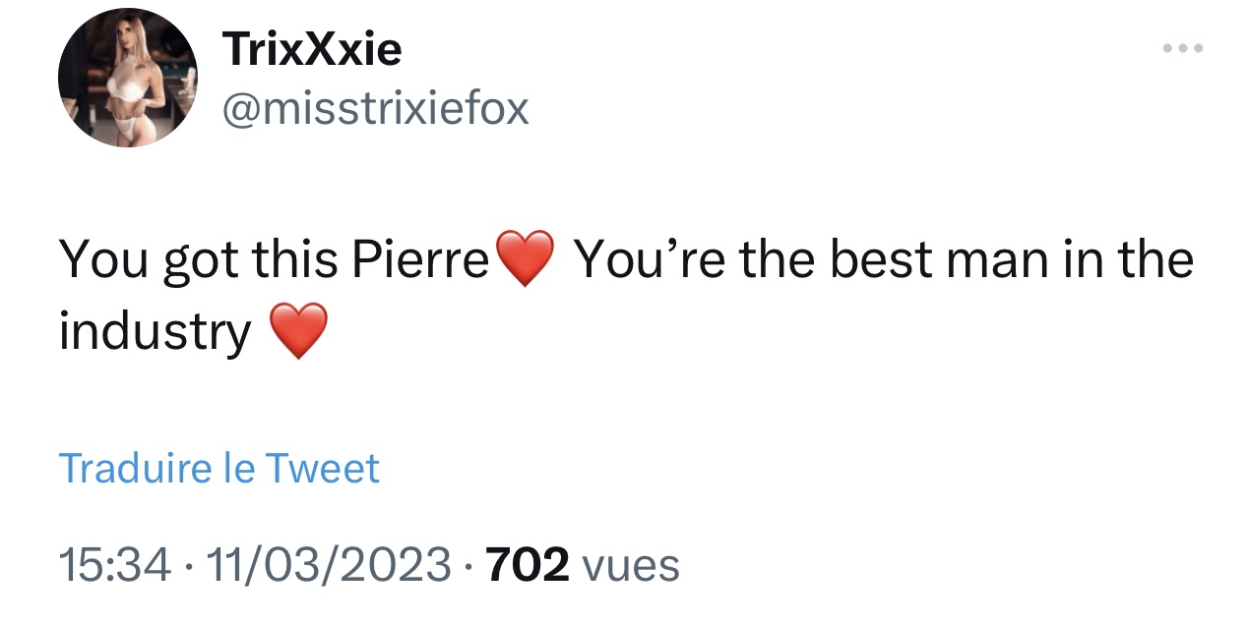Image resolution: width=1247 pixels, height=623 pixels.
Task: Click the word industry in the tweet
Action: click(x=156, y=332)
